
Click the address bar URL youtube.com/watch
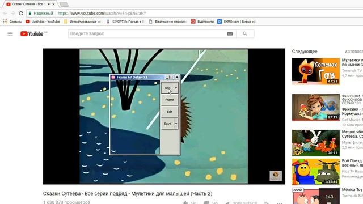click(x=102, y=14)
